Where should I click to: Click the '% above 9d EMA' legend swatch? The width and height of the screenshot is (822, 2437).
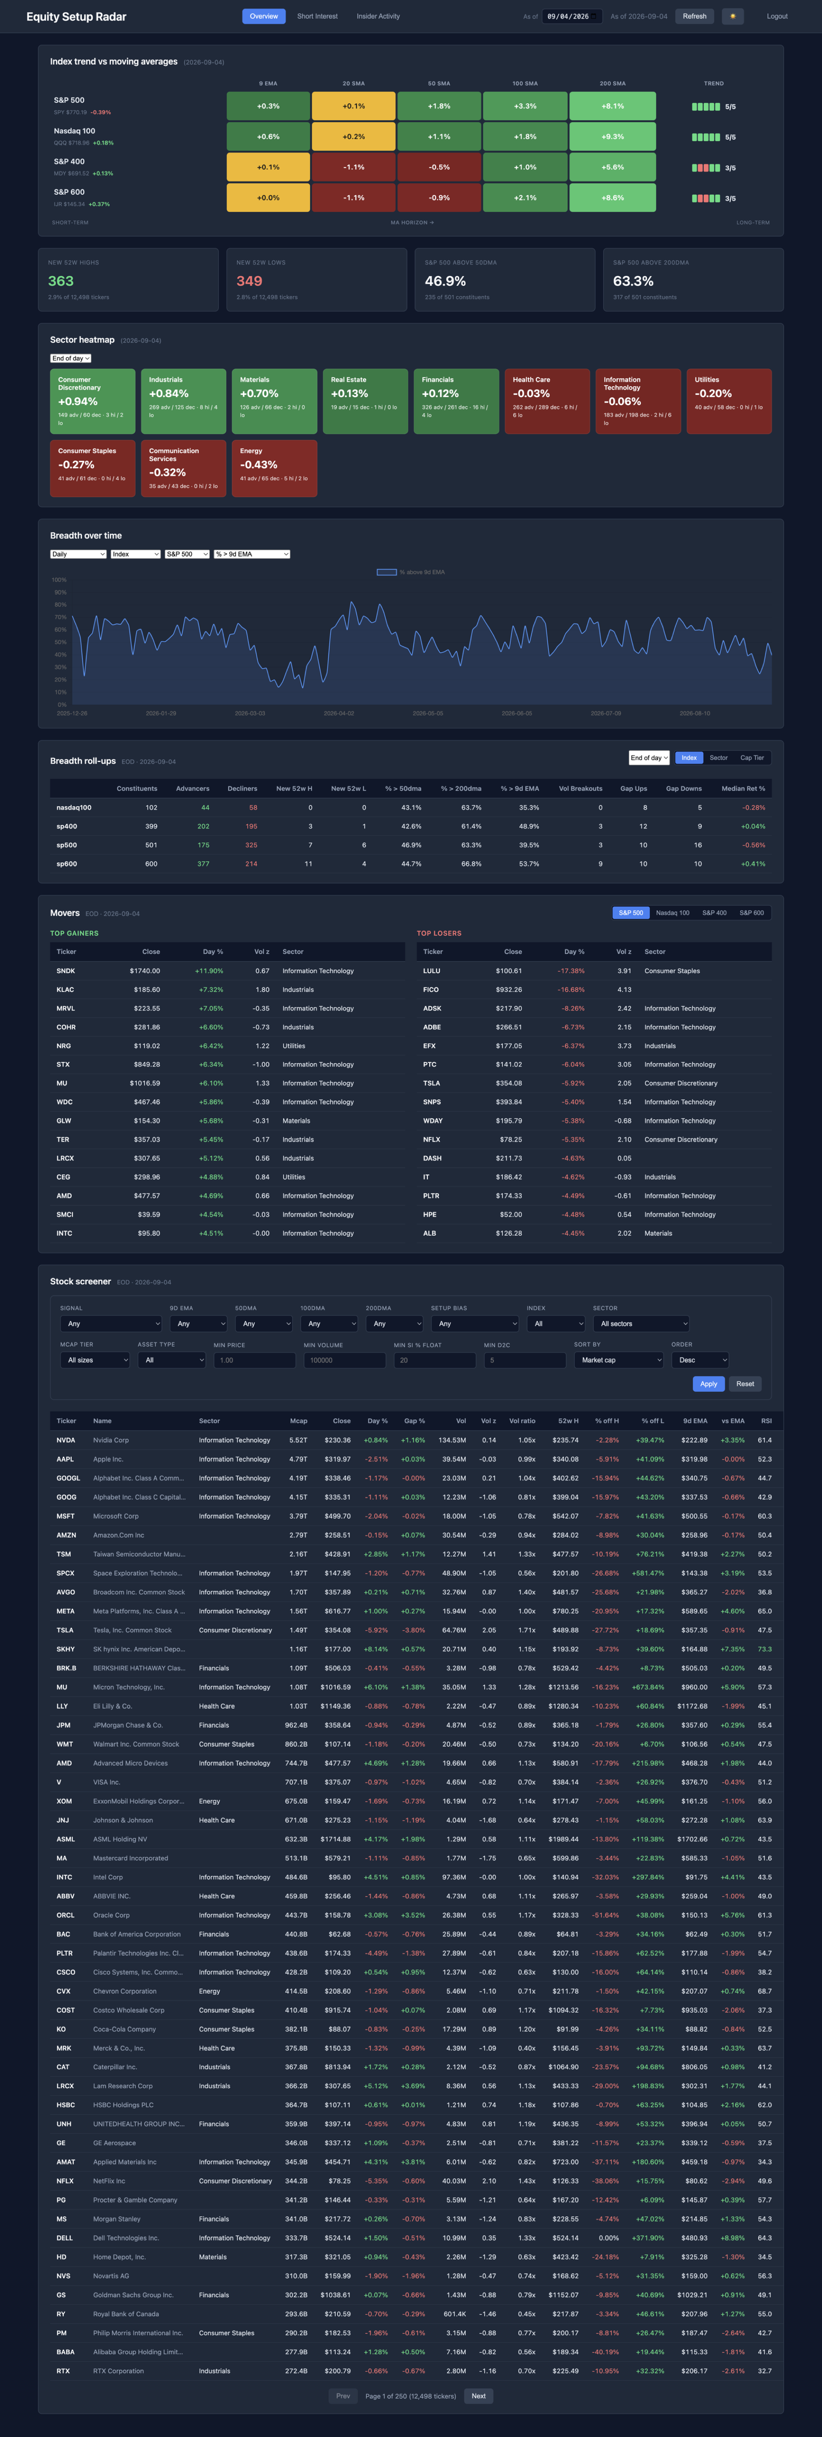coord(386,571)
